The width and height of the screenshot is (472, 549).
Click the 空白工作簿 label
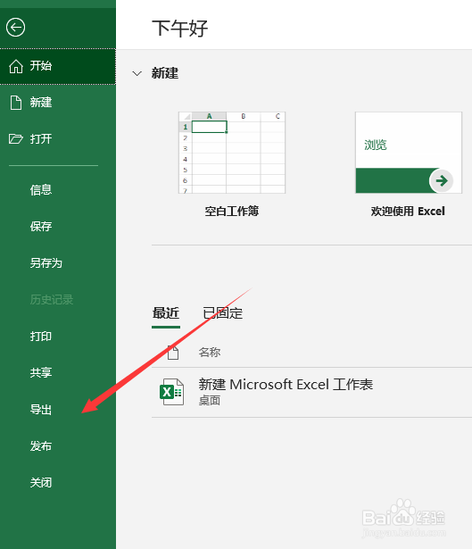232,212
